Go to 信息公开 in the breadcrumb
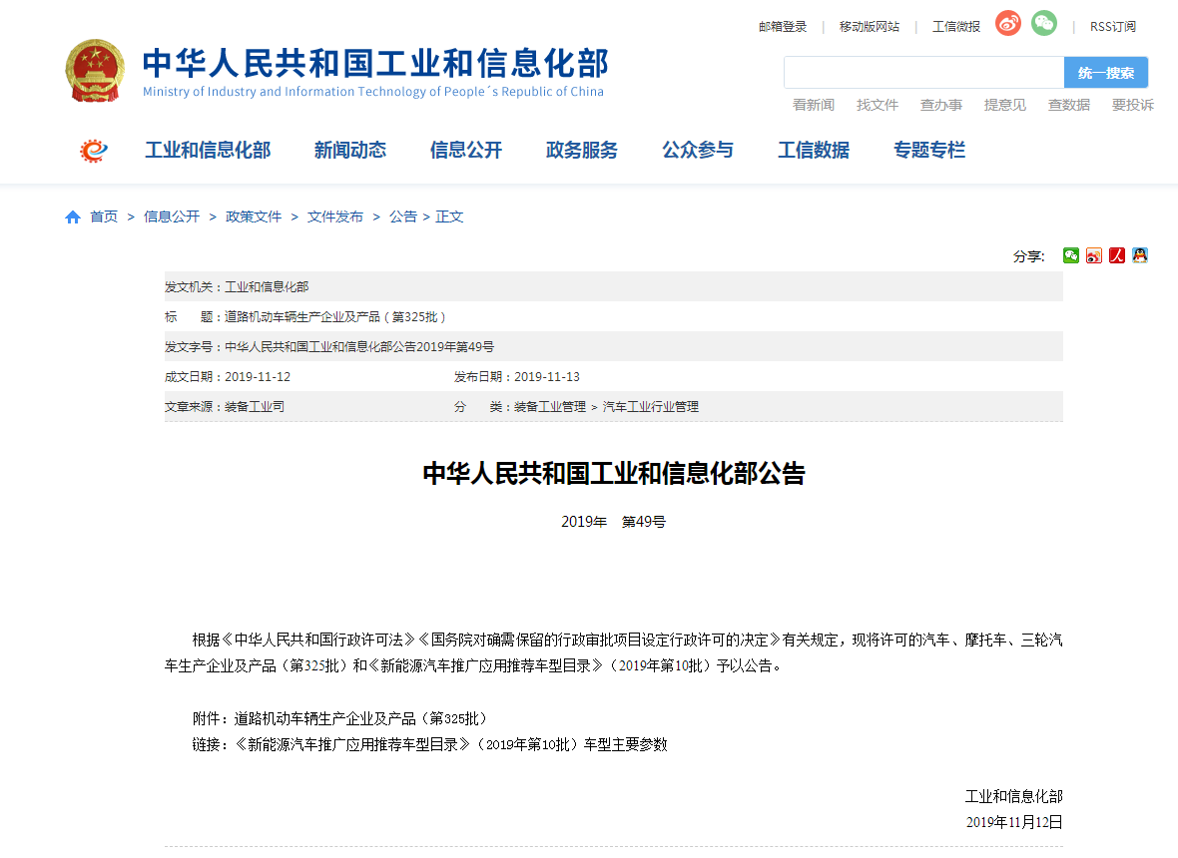Screen dimensions: 1178x858 point(172,216)
